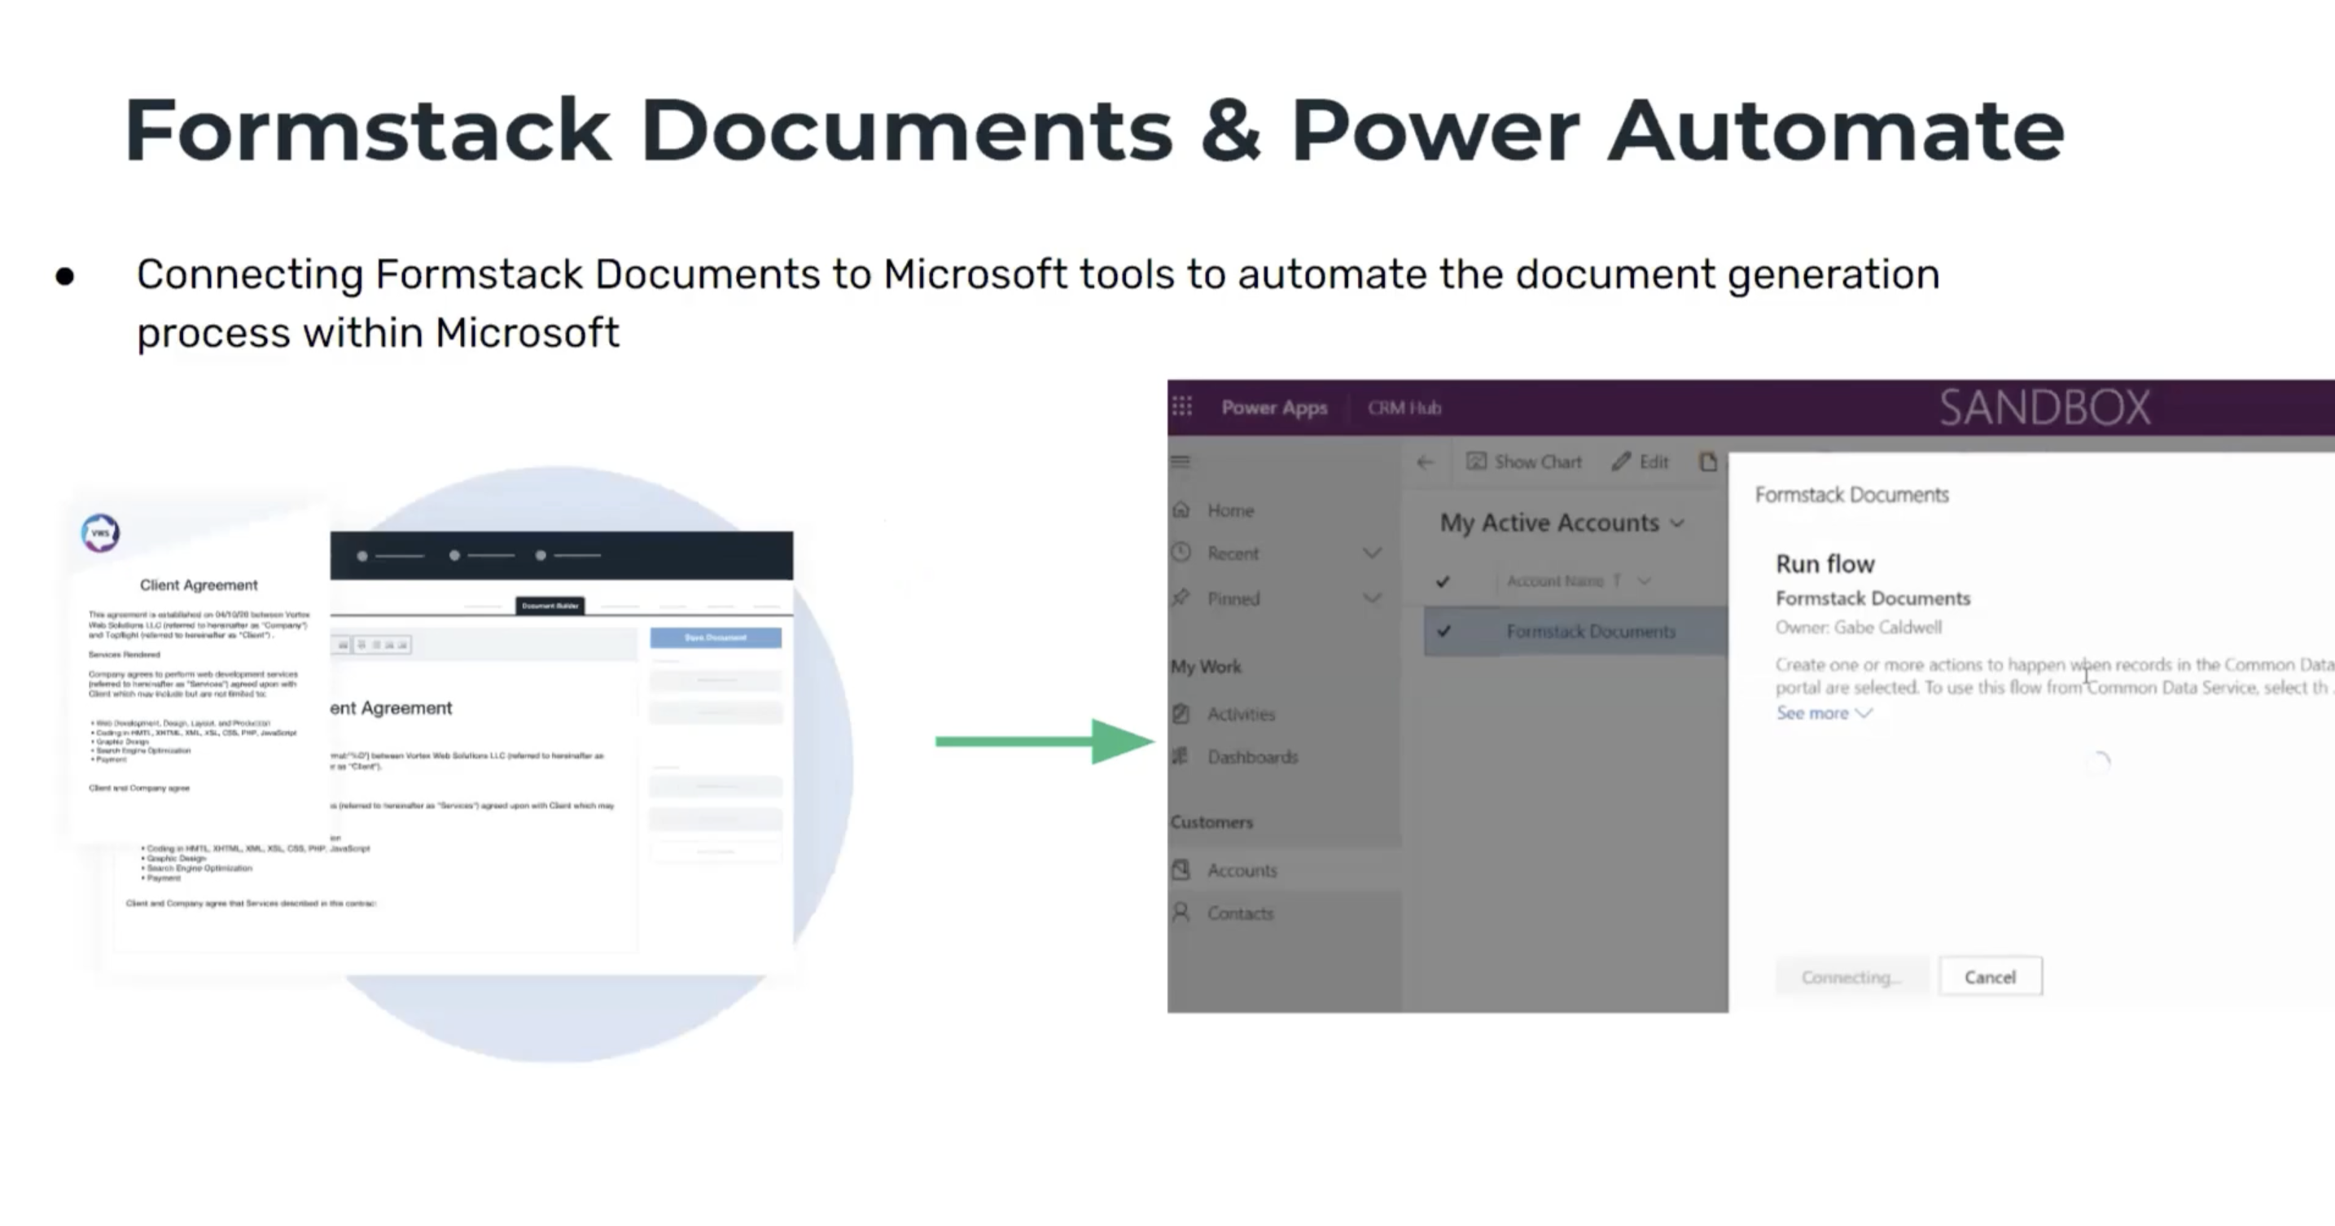This screenshot has width=2335, height=1226.
Task: Click the Contacts person icon
Action: pos(1181,913)
